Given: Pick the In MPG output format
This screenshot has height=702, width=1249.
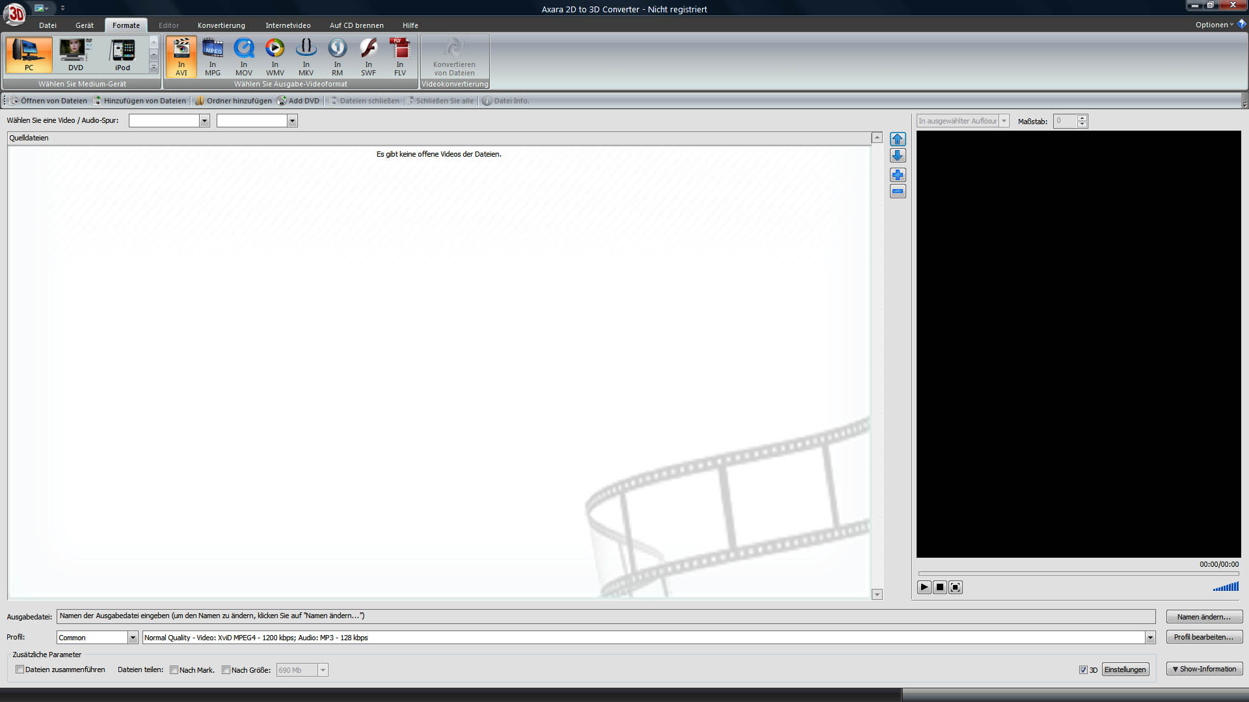Looking at the screenshot, I should tap(213, 57).
